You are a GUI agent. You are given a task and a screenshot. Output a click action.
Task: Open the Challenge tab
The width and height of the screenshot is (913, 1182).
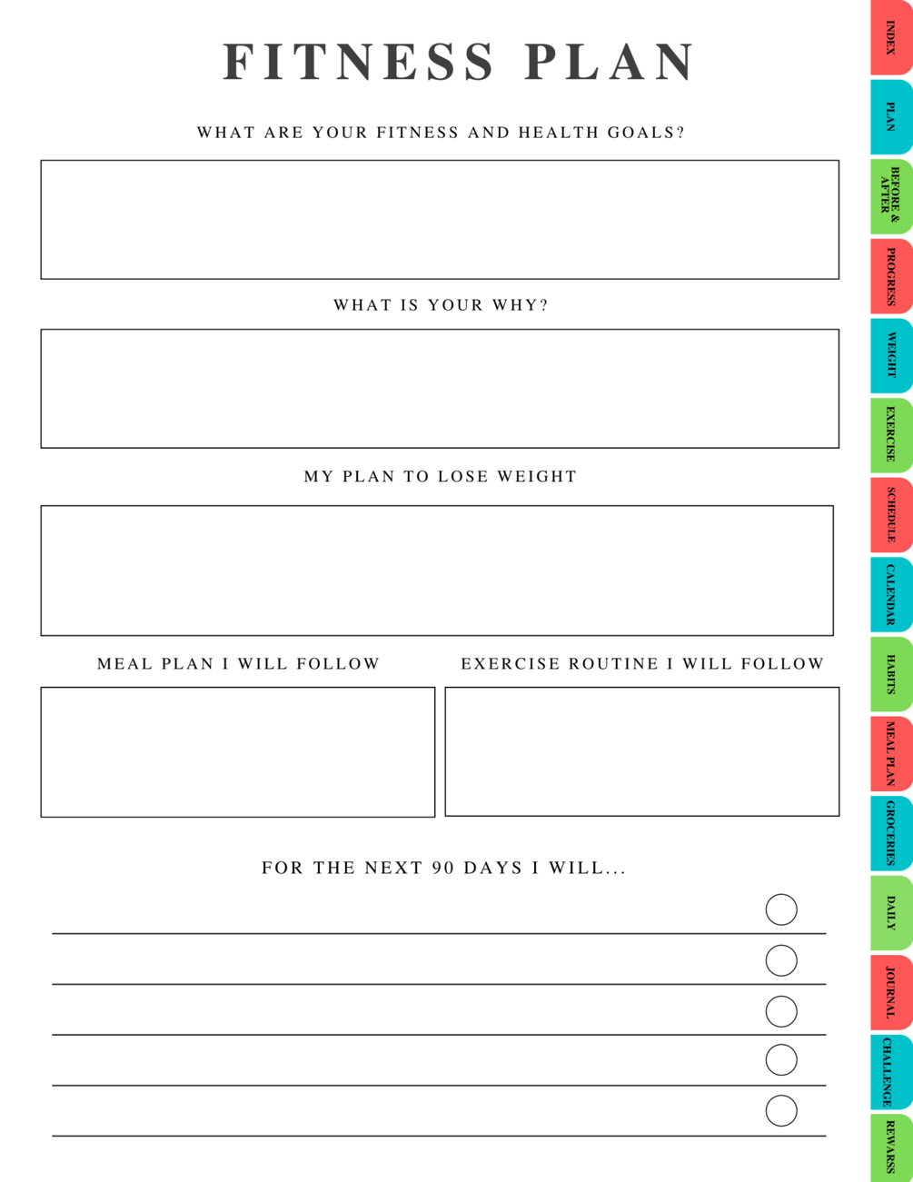[890, 1072]
